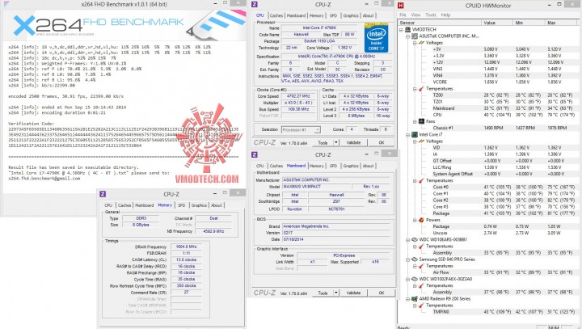Click the lightning icon beside ASUSTeK Voltages
This screenshot has height=329, width=582.
coord(421,43)
